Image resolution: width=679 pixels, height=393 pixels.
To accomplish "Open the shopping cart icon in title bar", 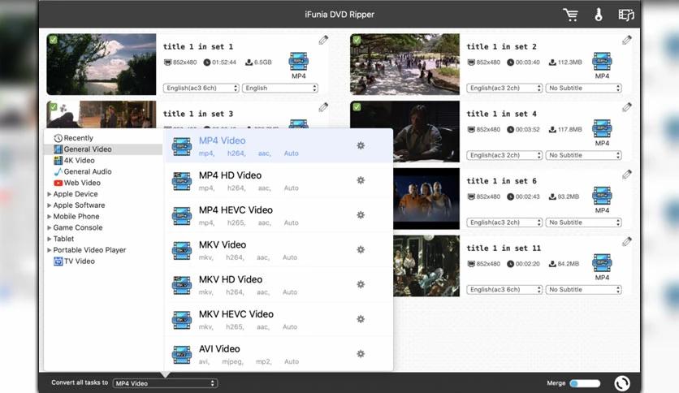I will [x=570, y=15].
